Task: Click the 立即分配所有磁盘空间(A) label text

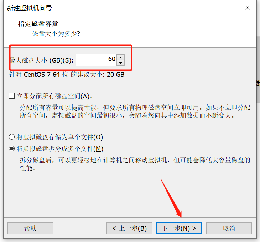Action: coord(54,96)
